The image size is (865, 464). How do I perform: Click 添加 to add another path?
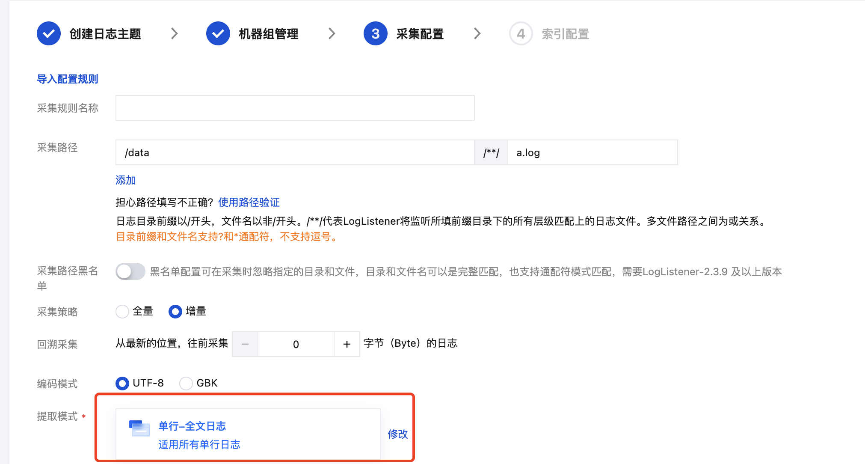pos(125,180)
